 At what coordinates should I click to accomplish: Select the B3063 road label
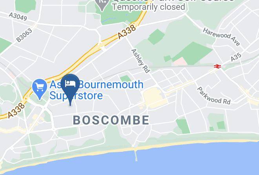pos(24,35)
